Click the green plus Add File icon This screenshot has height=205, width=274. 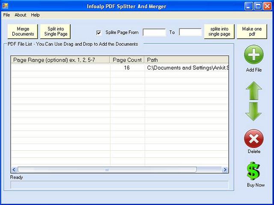click(253, 55)
